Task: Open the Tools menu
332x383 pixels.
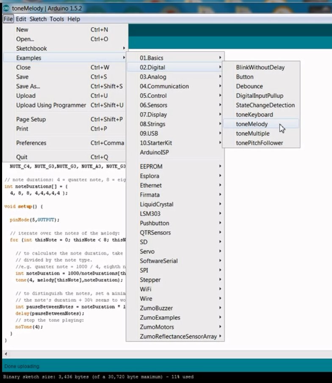Action: 57,19
